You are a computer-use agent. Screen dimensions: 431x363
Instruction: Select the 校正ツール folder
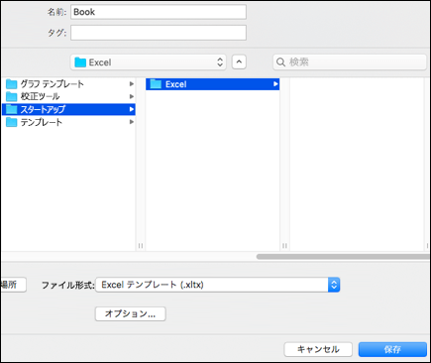click(68, 96)
